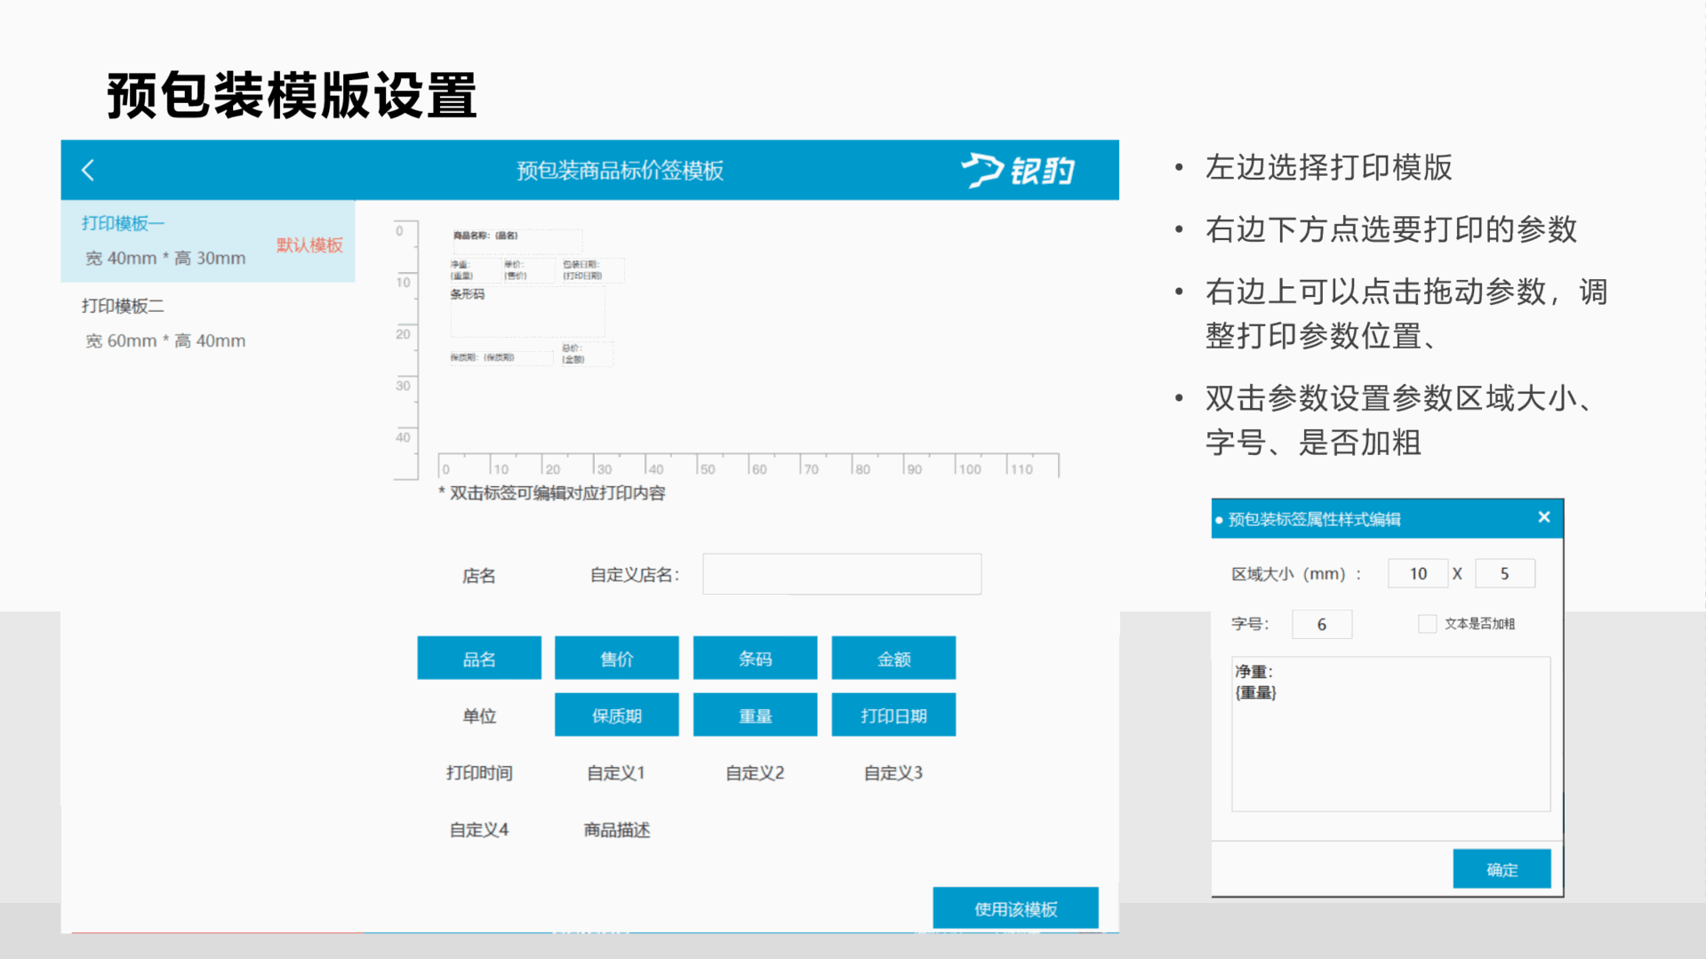Screen dimensions: 1706x959
Task: Click the 使用该模板 button
Action: 1014,908
